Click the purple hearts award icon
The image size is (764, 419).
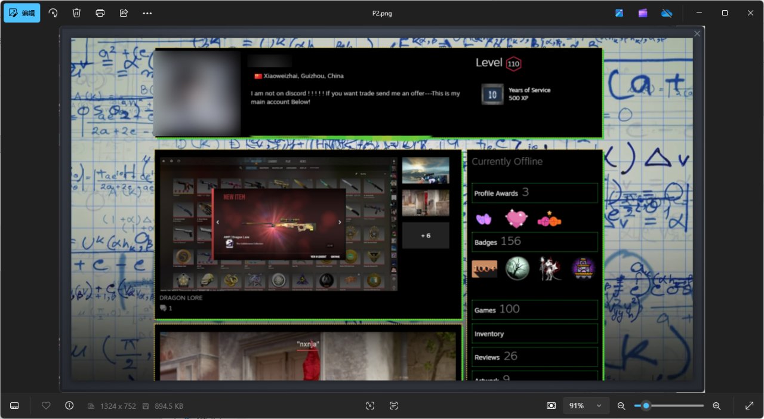tap(483, 219)
